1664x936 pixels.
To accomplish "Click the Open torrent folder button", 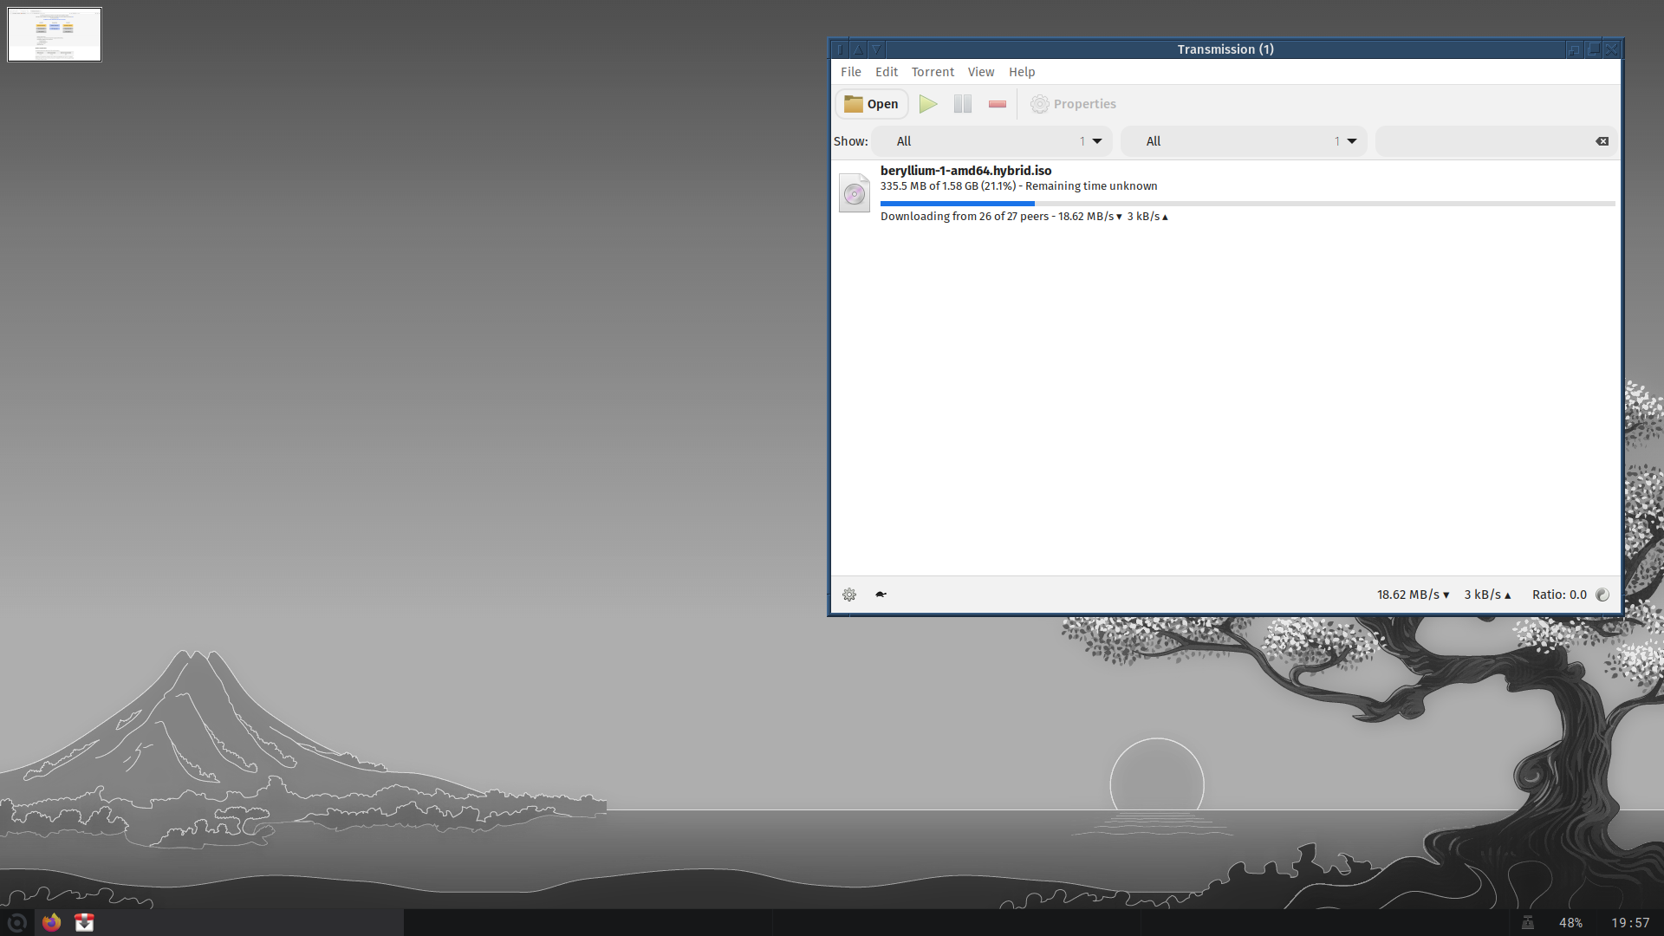I will click(x=871, y=104).
